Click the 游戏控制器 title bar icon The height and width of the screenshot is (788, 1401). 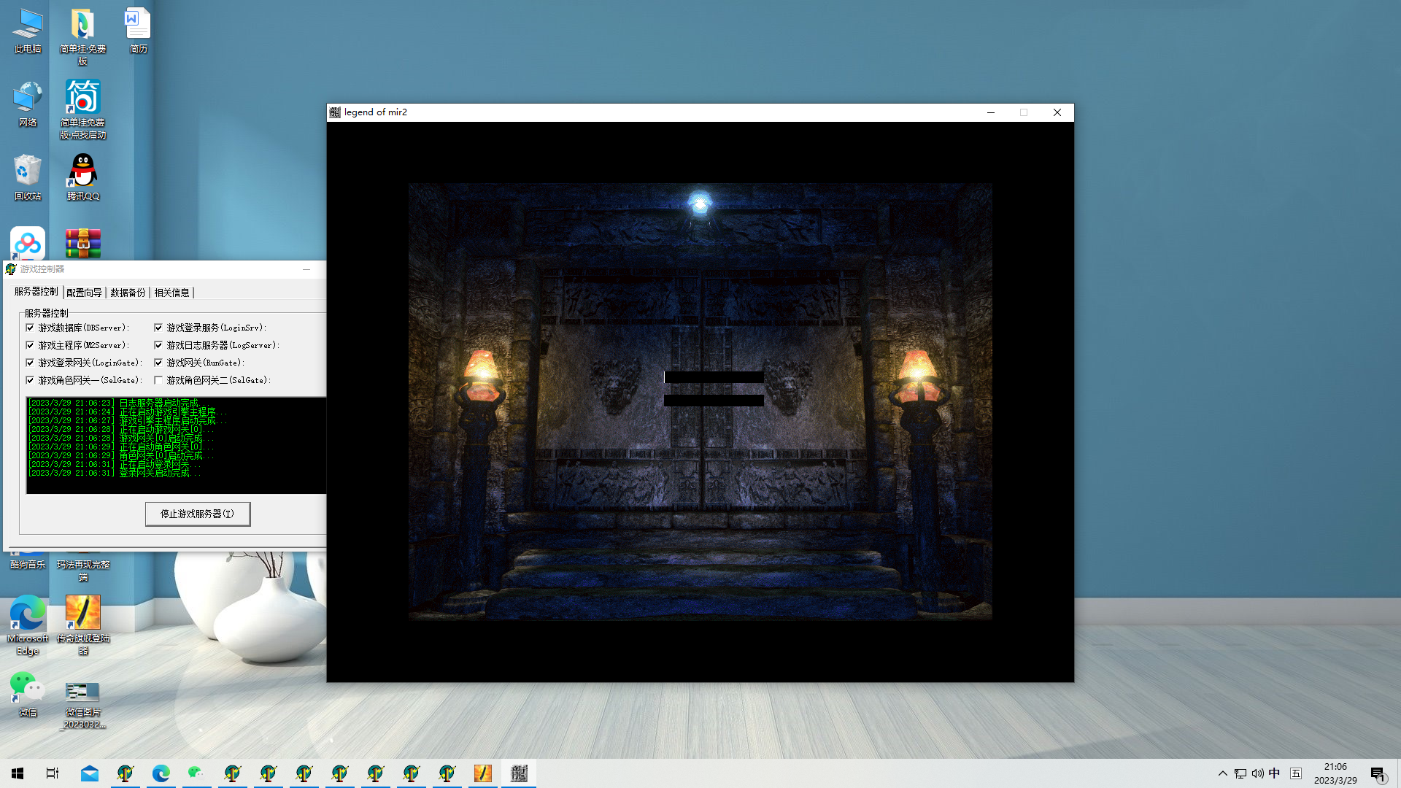point(11,269)
